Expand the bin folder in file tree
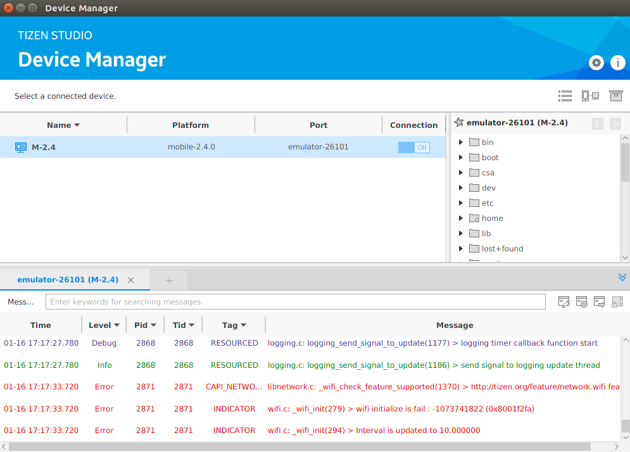The height and width of the screenshot is (452, 630). [461, 142]
